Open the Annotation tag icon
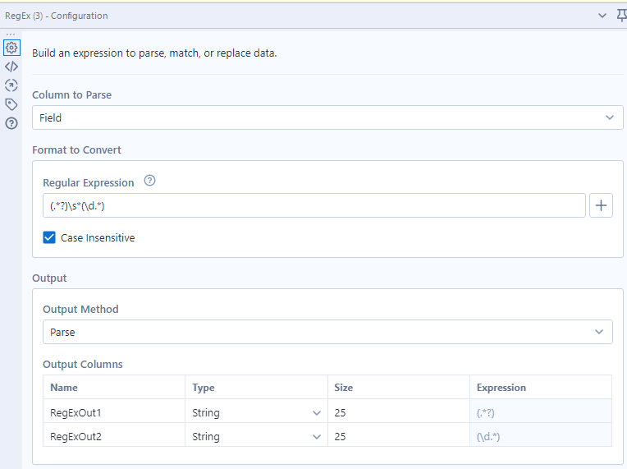This screenshot has height=469, width=627. [x=11, y=104]
